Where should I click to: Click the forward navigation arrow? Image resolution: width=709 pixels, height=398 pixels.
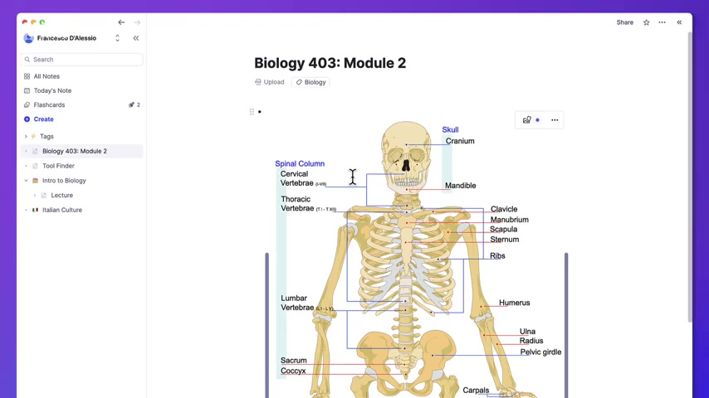pyautogui.click(x=137, y=22)
